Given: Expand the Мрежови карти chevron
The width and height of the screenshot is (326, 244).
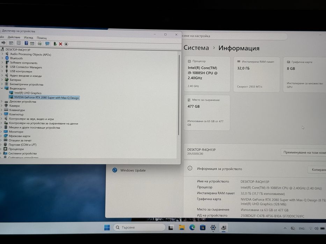Looking at the screenshot, I should tap(1, 136).
